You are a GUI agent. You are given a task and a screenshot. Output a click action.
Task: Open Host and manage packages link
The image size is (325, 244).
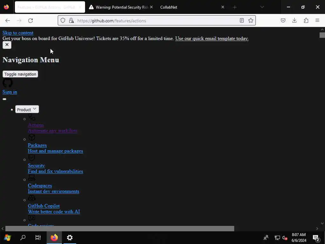coord(55,151)
